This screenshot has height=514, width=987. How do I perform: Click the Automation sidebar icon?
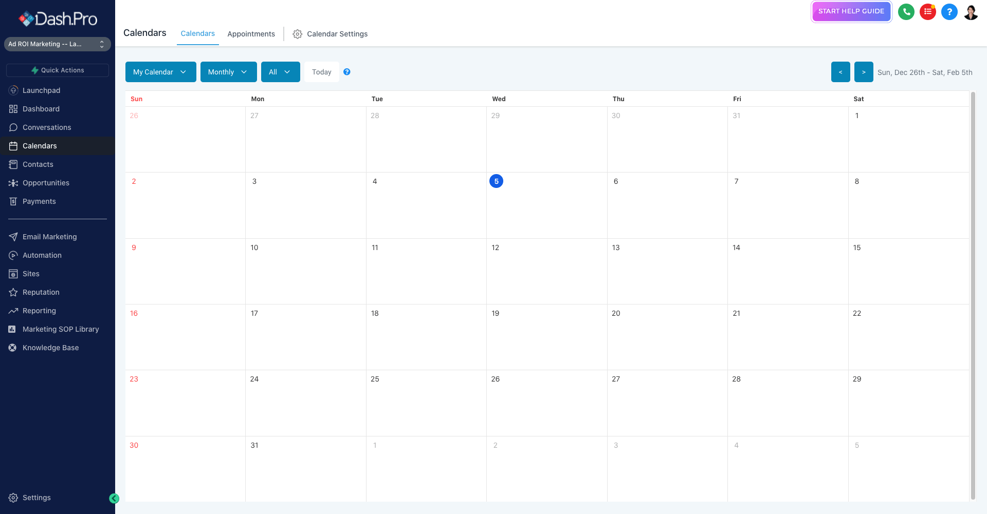[x=13, y=255]
